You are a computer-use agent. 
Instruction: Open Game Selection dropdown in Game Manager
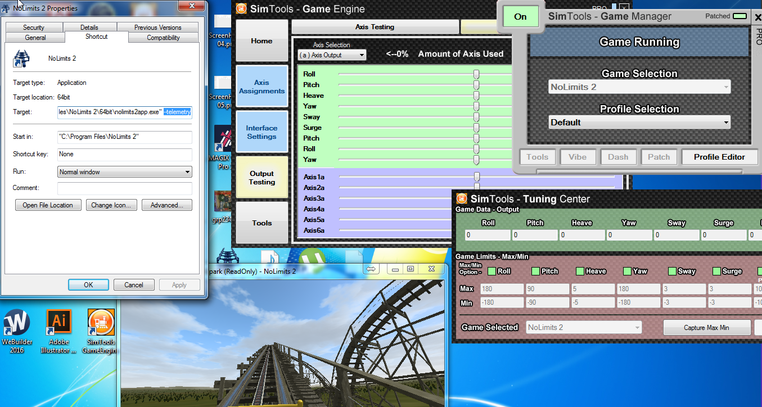coord(639,87)
